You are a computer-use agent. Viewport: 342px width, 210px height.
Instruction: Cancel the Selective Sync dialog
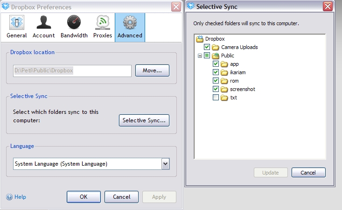pos(308,173)
